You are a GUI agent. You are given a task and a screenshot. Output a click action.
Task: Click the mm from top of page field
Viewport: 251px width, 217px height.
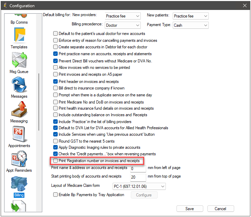tap(138, 177)
